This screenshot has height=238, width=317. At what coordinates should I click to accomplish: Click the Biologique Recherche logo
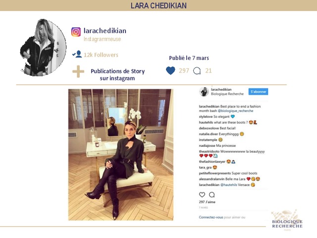287,221
